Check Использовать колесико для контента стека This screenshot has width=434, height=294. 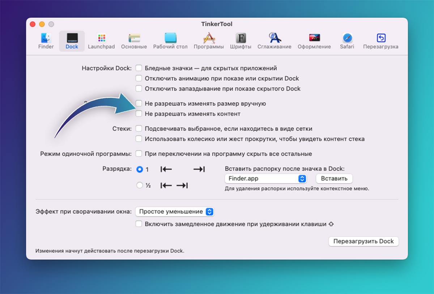139,139
